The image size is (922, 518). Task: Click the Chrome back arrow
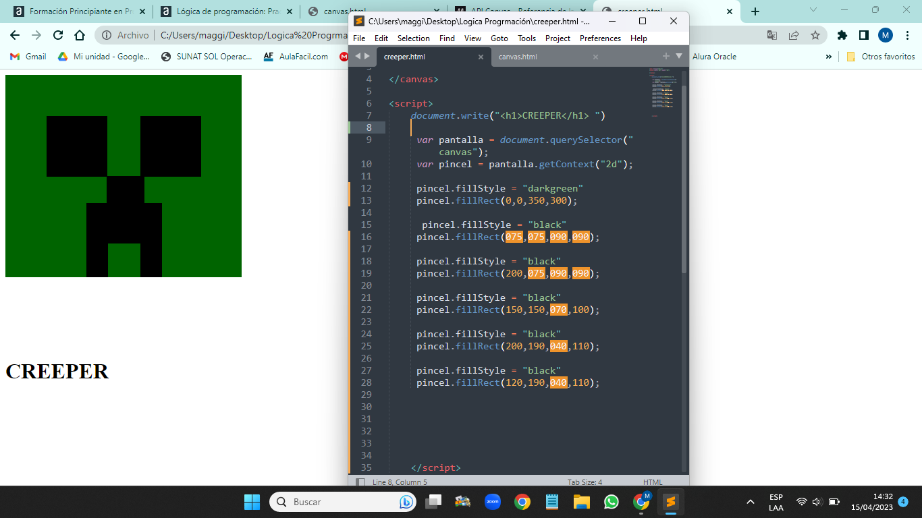[x=14, y=35]
